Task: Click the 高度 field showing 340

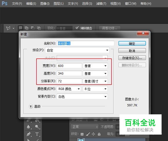Action: tap(69, 73)
